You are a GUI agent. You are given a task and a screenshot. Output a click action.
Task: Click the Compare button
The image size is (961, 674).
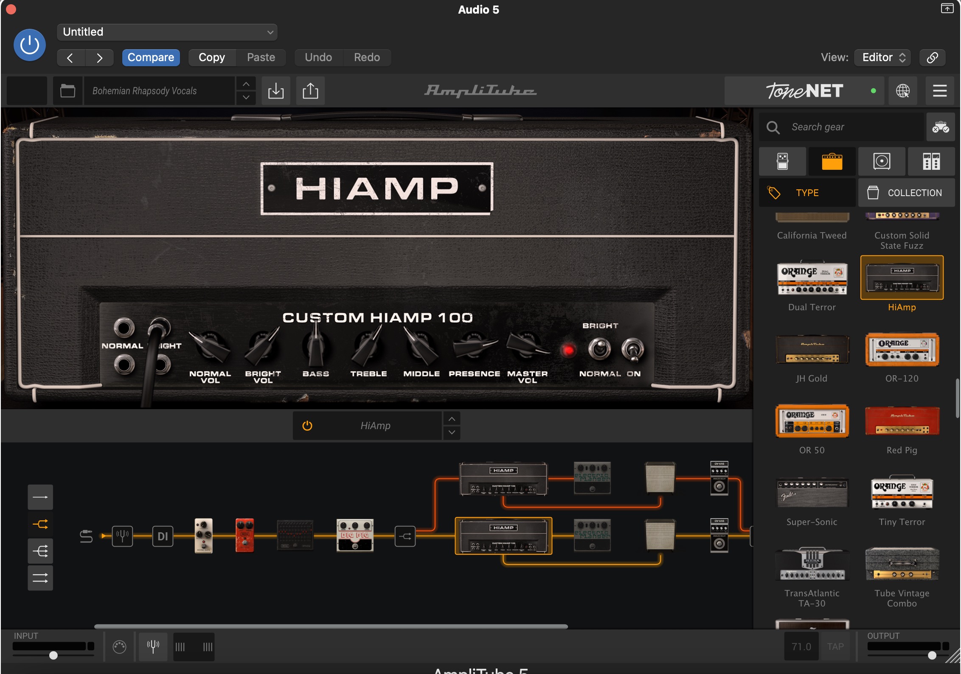pos(151,58)
